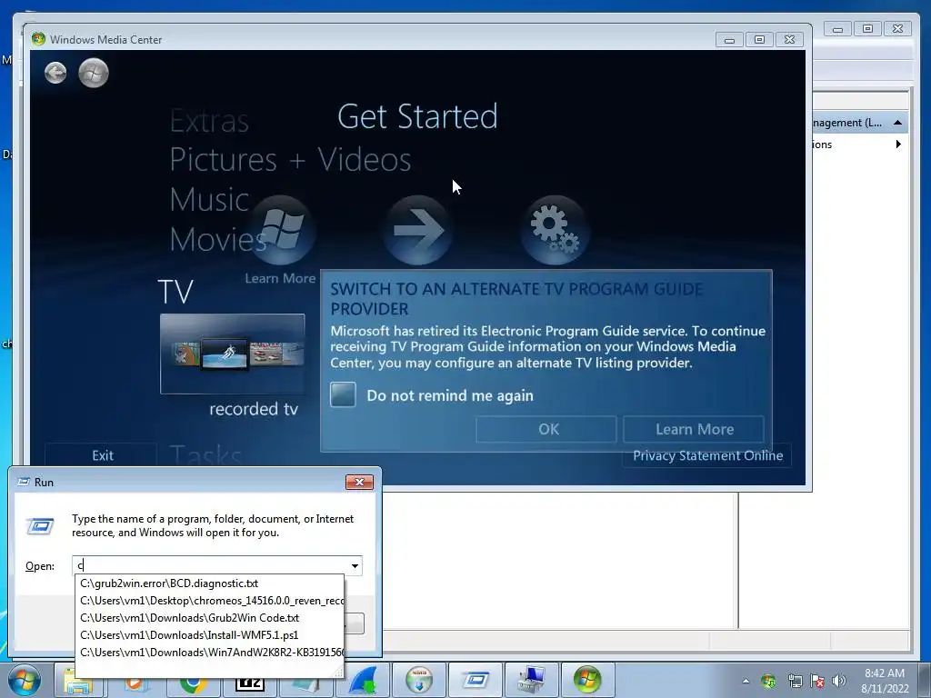Choose the Win7AndW2K8R2-KB3191566 suggestion

click(210, 653)
